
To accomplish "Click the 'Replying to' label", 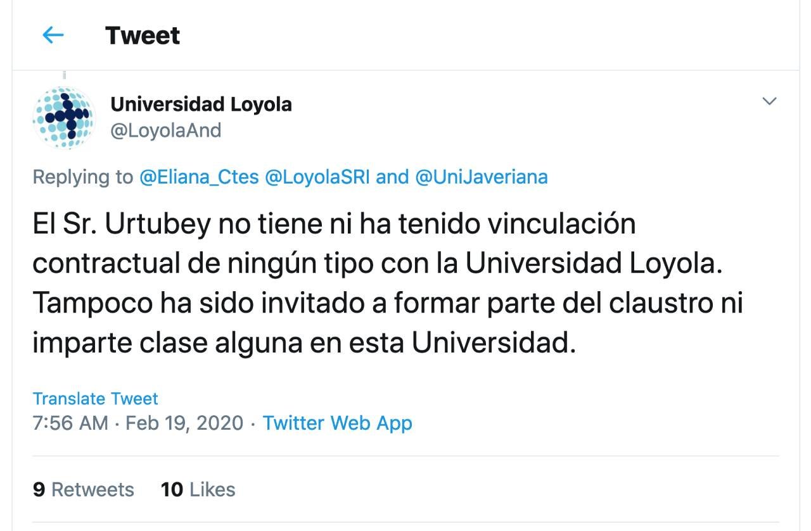I will [82, 177].
